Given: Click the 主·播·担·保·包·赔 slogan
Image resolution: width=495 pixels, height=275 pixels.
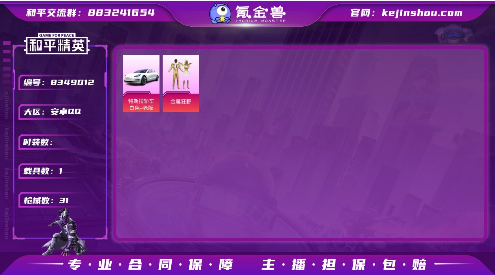Looking at the screenshot, I should point(344,265).
